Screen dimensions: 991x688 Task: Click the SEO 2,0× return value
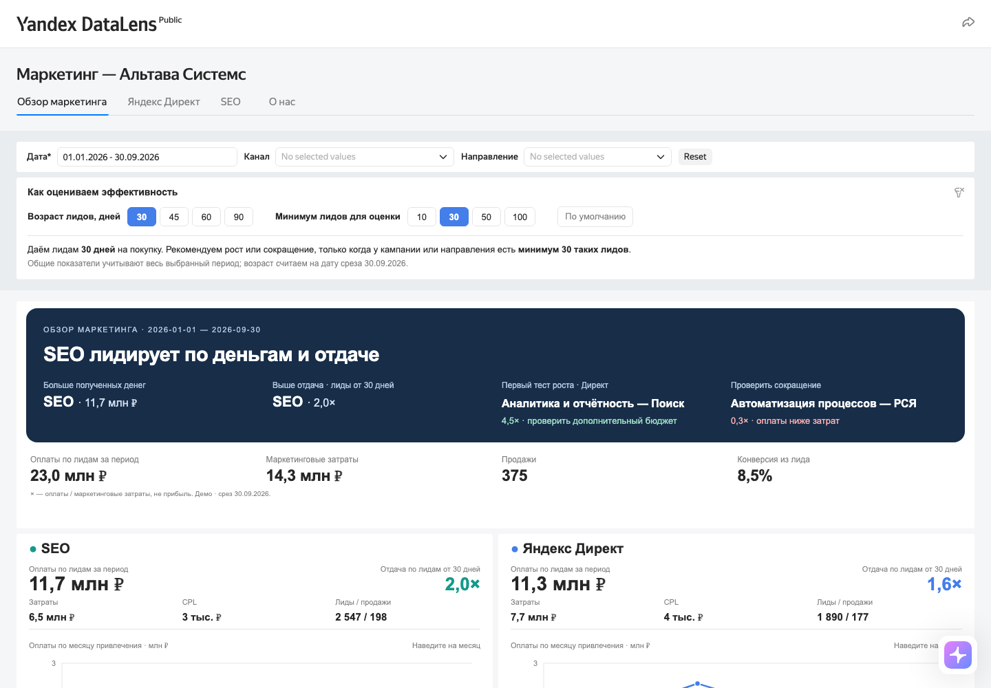(x=462, y=584)
